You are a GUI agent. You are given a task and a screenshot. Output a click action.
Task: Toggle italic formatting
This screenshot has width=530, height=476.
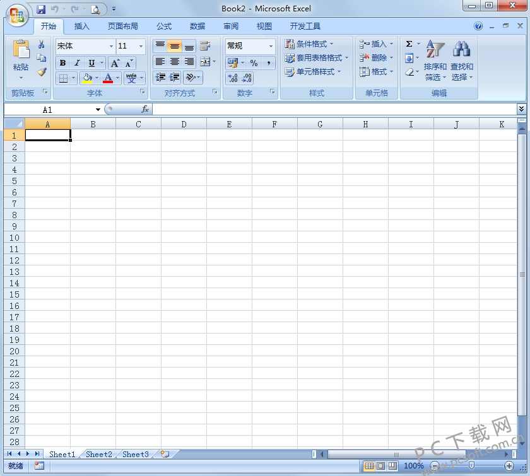click(76, 62)
